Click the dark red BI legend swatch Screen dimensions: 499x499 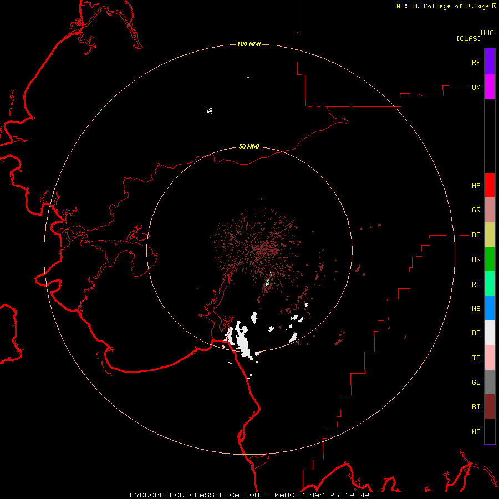[490, 407]
